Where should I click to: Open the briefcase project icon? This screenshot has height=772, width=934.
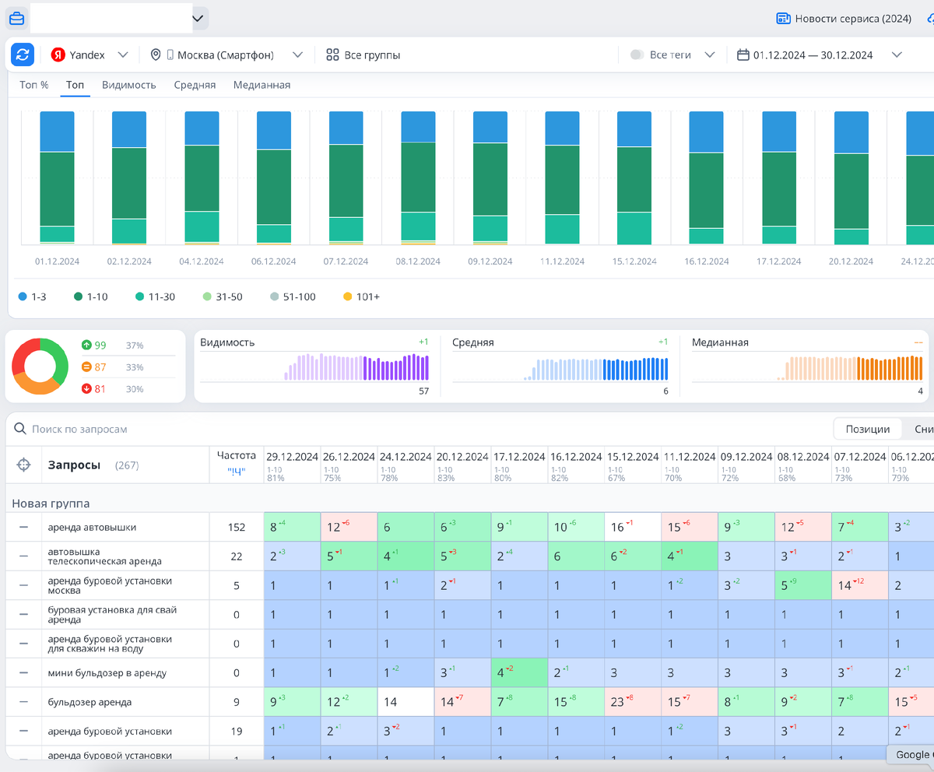coord(16,18)
